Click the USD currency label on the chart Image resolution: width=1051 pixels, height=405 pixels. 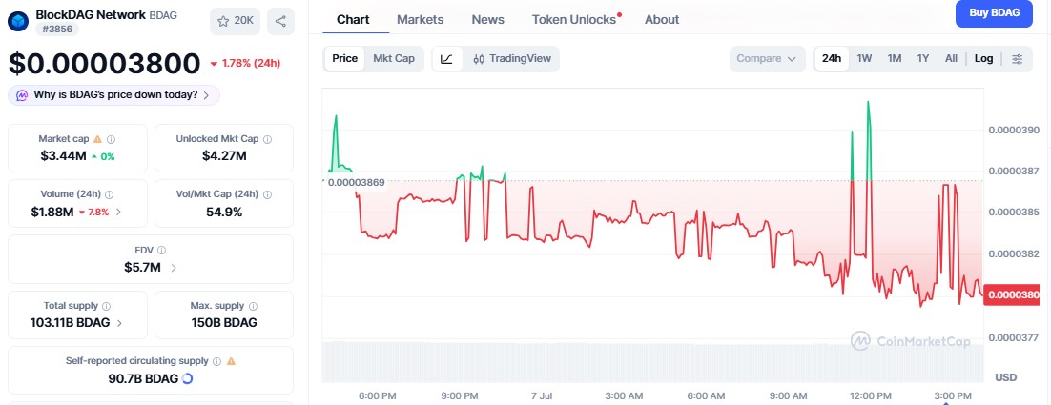click(1005, 377)
